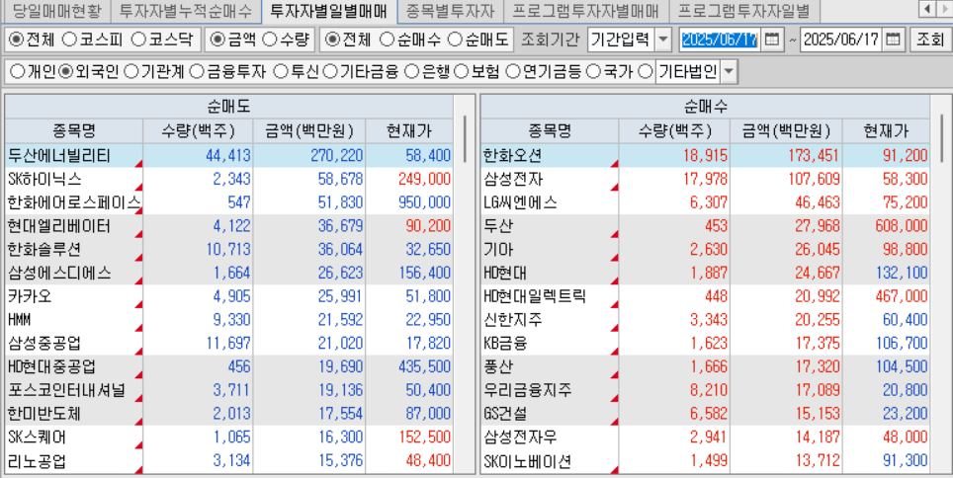This screenshot has width=953, height=478.
Task: Select HD현대일렉트릭 in 순매수 list
Action: tap(705, 297)
